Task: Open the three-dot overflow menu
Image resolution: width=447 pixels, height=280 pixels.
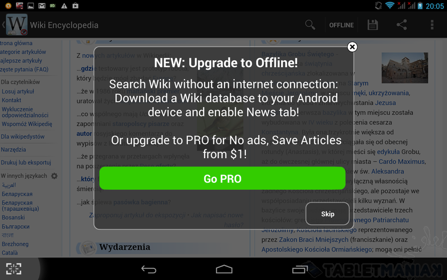Action: click(432, 25)
